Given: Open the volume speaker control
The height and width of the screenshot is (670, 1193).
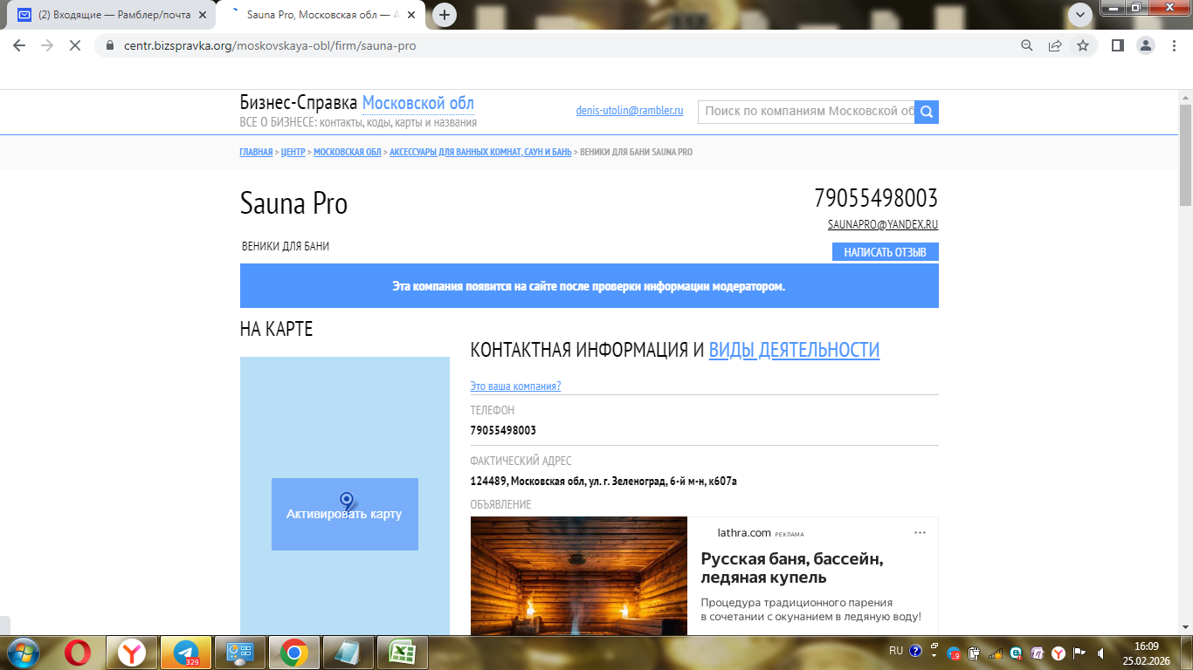Looking at the screenshot, I should coord(1100,653).
